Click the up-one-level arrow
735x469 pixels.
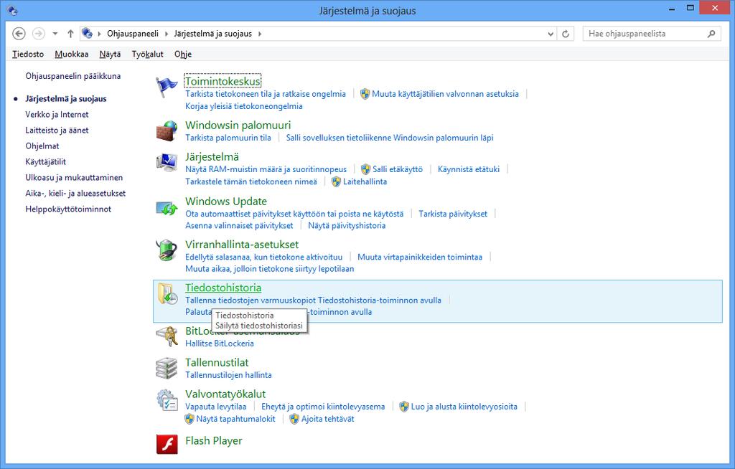(x=70, y=34)
